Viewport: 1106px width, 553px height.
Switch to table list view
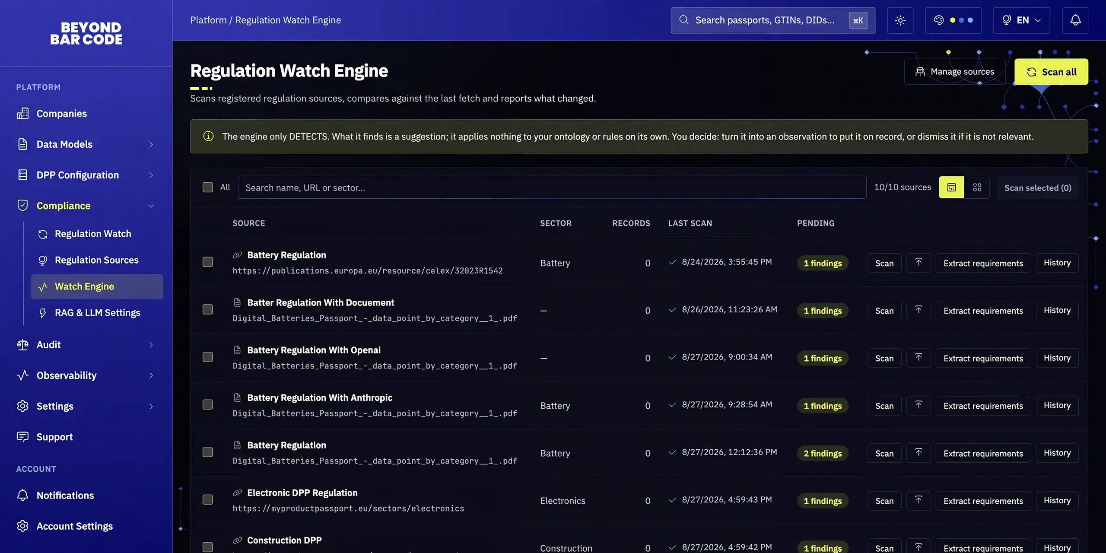point(951,187)
